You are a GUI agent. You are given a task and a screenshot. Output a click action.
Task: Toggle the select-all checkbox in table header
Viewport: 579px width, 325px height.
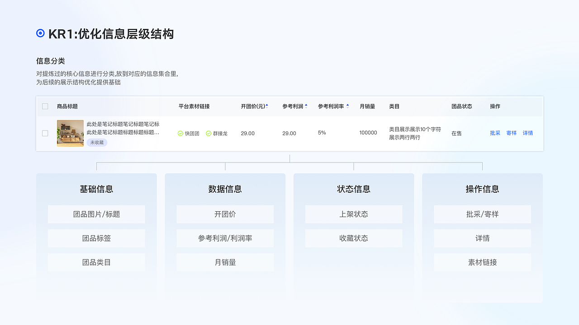click(x=45, y=107)
